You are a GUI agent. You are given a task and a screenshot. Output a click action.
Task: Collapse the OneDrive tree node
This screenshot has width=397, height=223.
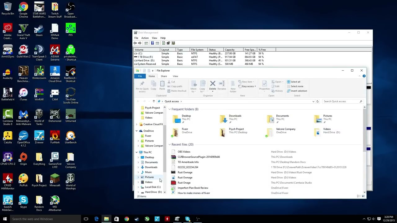coord(136,131)
